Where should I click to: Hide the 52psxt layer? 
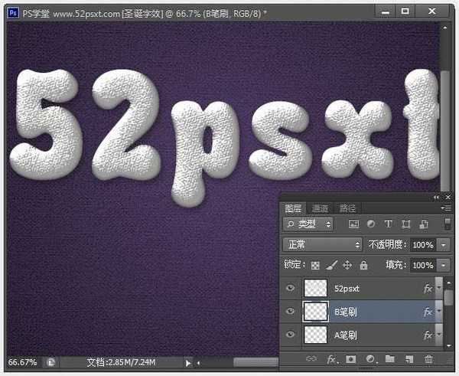point(290,289)
